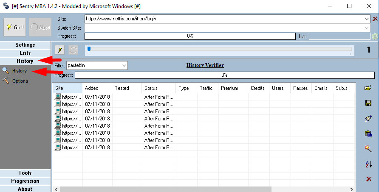The image size is (379, 192).
Task: Click the magic wand icon
Action: click(368, 149)
